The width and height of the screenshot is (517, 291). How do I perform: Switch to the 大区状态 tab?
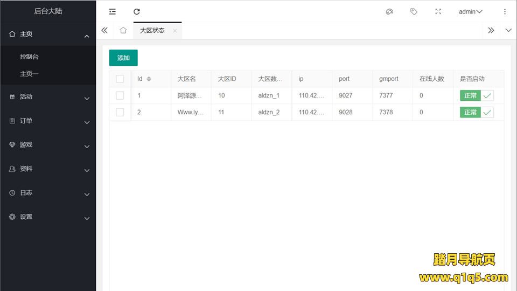click(x=152, y=31)
